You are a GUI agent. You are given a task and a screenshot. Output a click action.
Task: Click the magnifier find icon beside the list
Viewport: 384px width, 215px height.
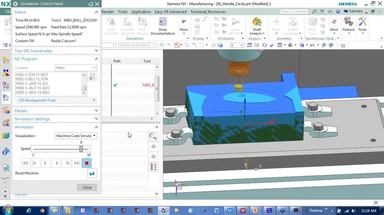153,136
